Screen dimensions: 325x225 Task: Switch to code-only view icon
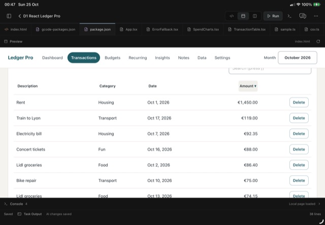pos(232,16)
